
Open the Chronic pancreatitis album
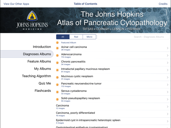click(113, 63)
